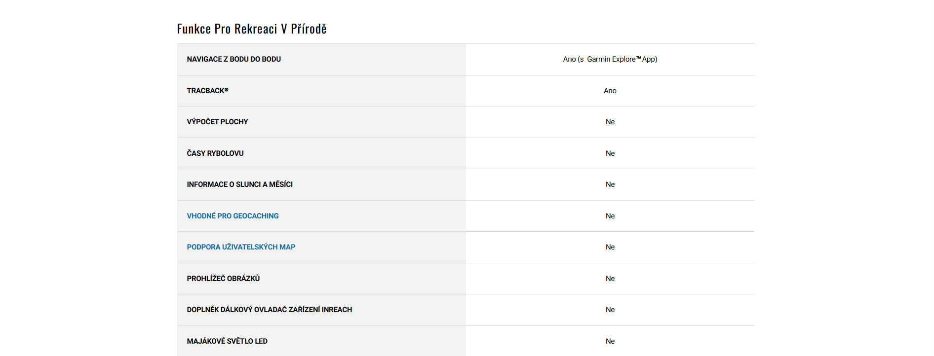
Task: Click the Funkce Pro Rekreaci V Přírodě heading
Action: tap(252, 29)
